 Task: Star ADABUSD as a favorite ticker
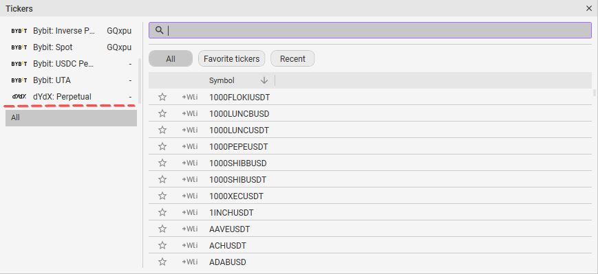click(x=162, y=262)
